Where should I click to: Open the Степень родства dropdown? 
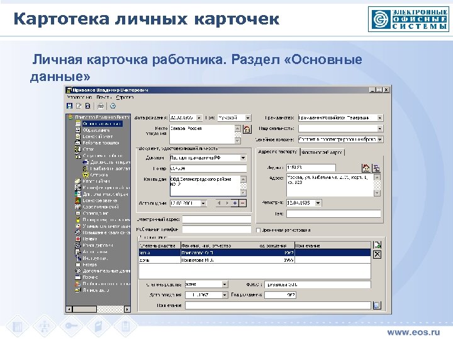pos(225,284)
